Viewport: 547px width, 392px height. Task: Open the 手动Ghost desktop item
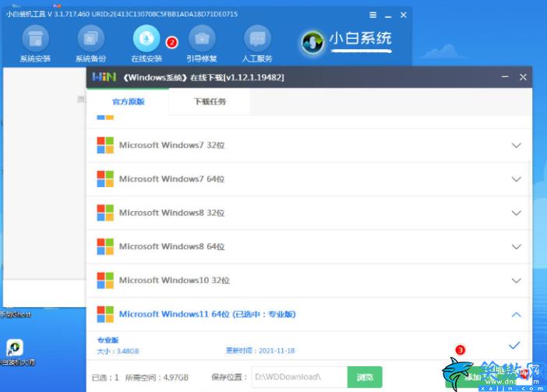click(x=16, y=315)
